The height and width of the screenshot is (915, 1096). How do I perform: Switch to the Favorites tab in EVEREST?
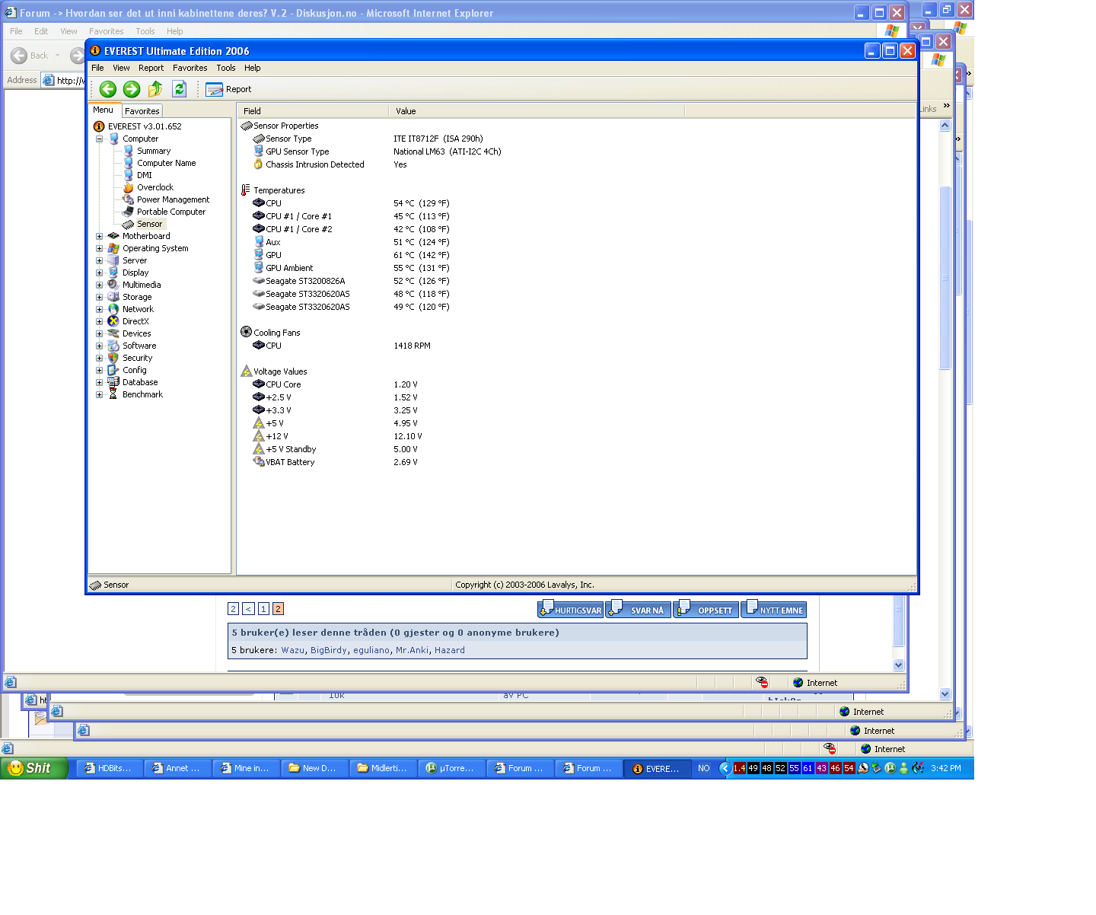click(x=142, y=111)
